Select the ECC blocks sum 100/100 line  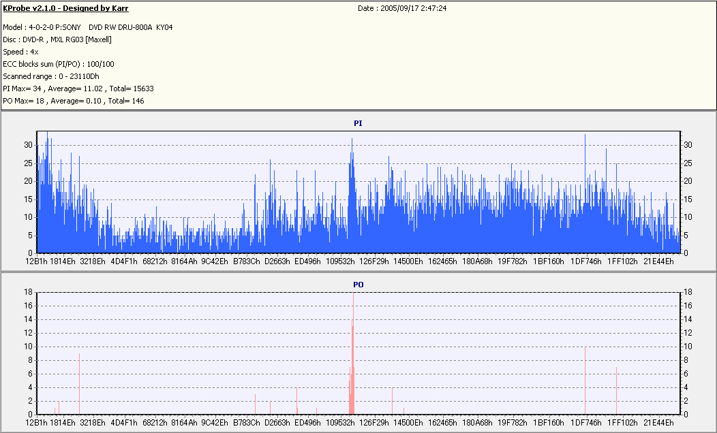(59, 65)
